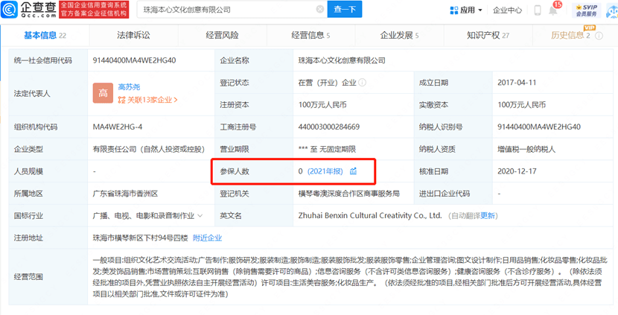Select company name 珠海本心文化创意有限公司 cell
The image size is (618, 315).
pos(342,61)
